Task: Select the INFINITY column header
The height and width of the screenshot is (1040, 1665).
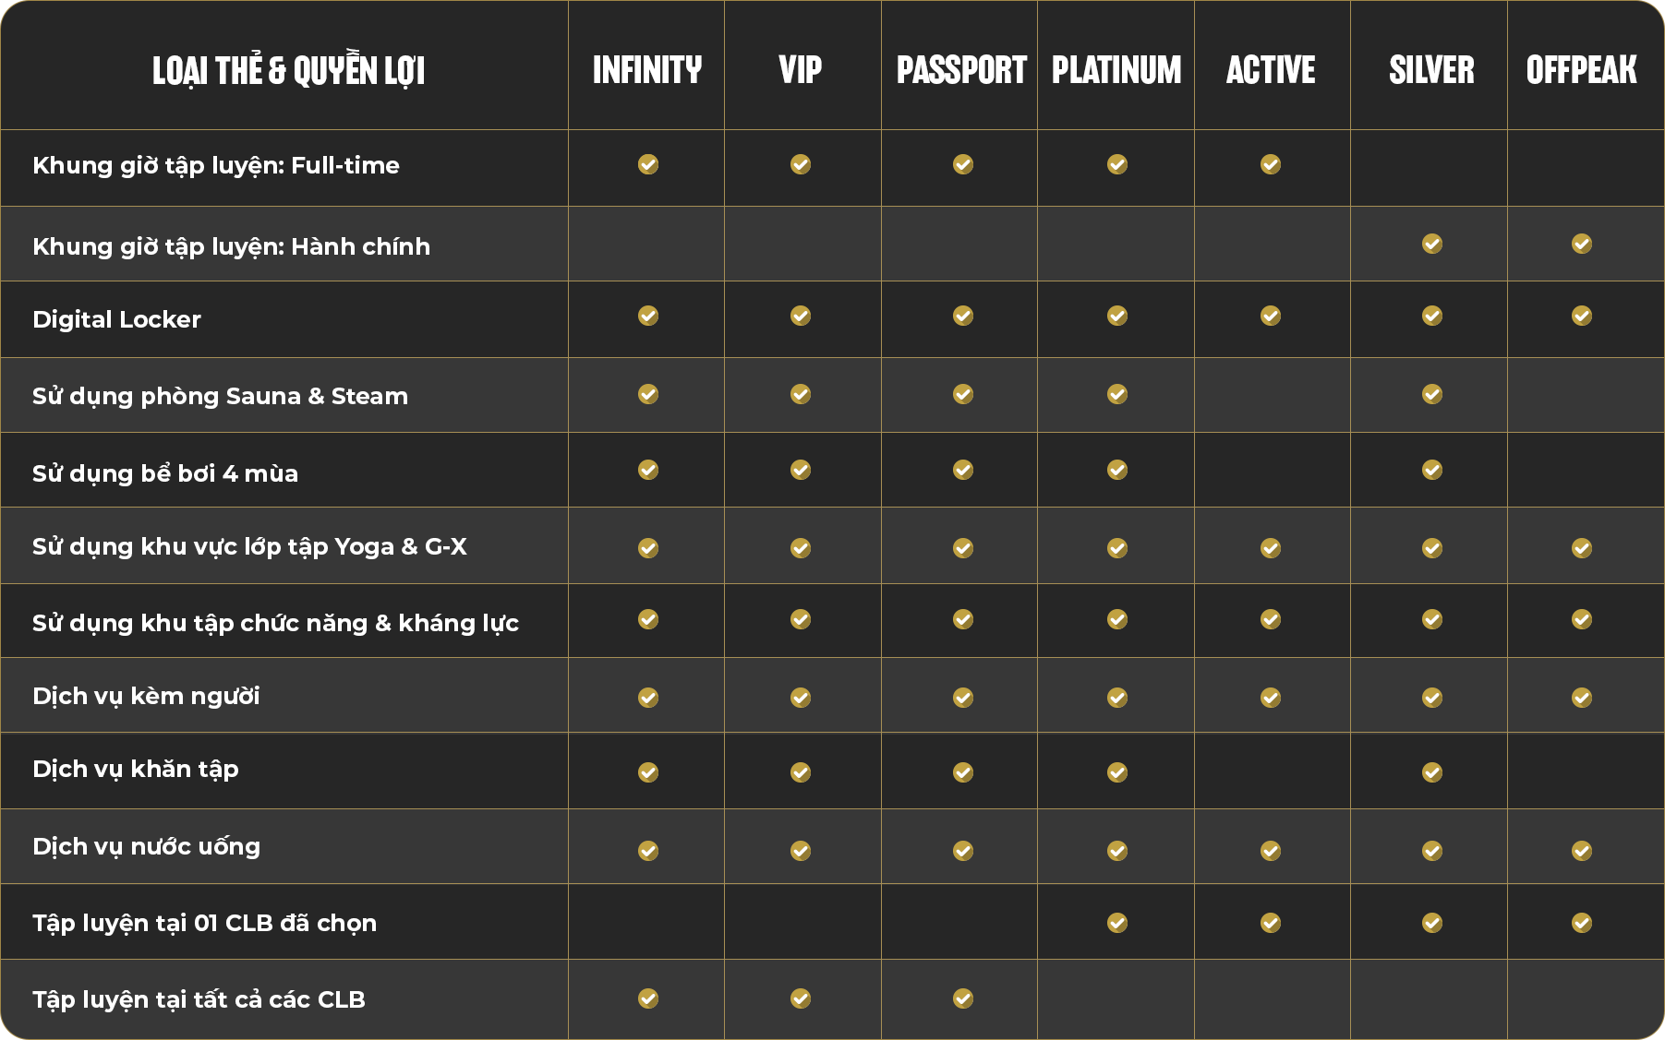Action: click(x=647, y=70)
